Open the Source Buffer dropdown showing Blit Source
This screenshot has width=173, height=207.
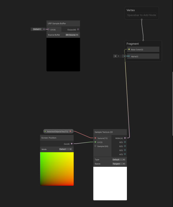72,35
